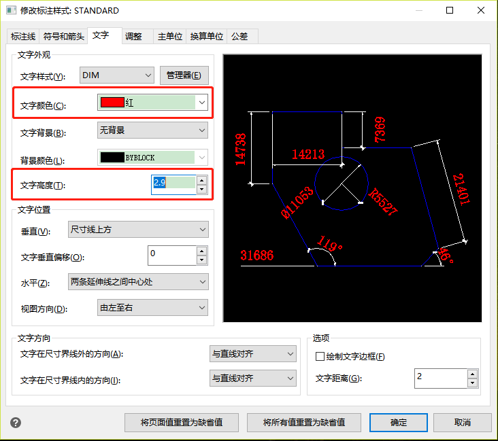Open 文字在尺寸界线内的方向 dropdown
Viewport: 498px width, 441px height.
[253, 378]
